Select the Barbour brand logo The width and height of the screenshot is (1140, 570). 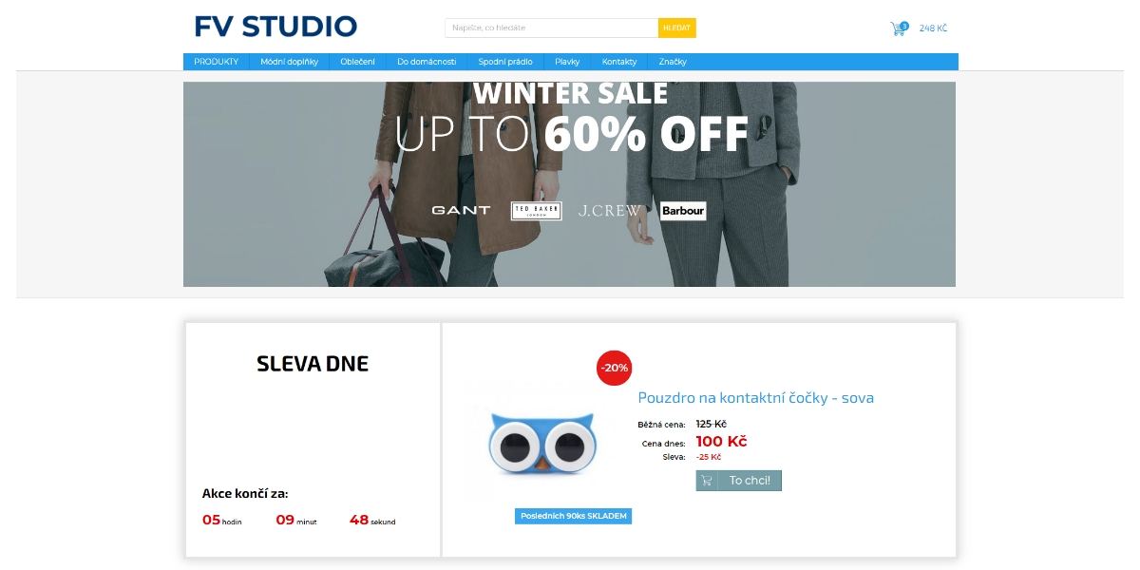683,211
